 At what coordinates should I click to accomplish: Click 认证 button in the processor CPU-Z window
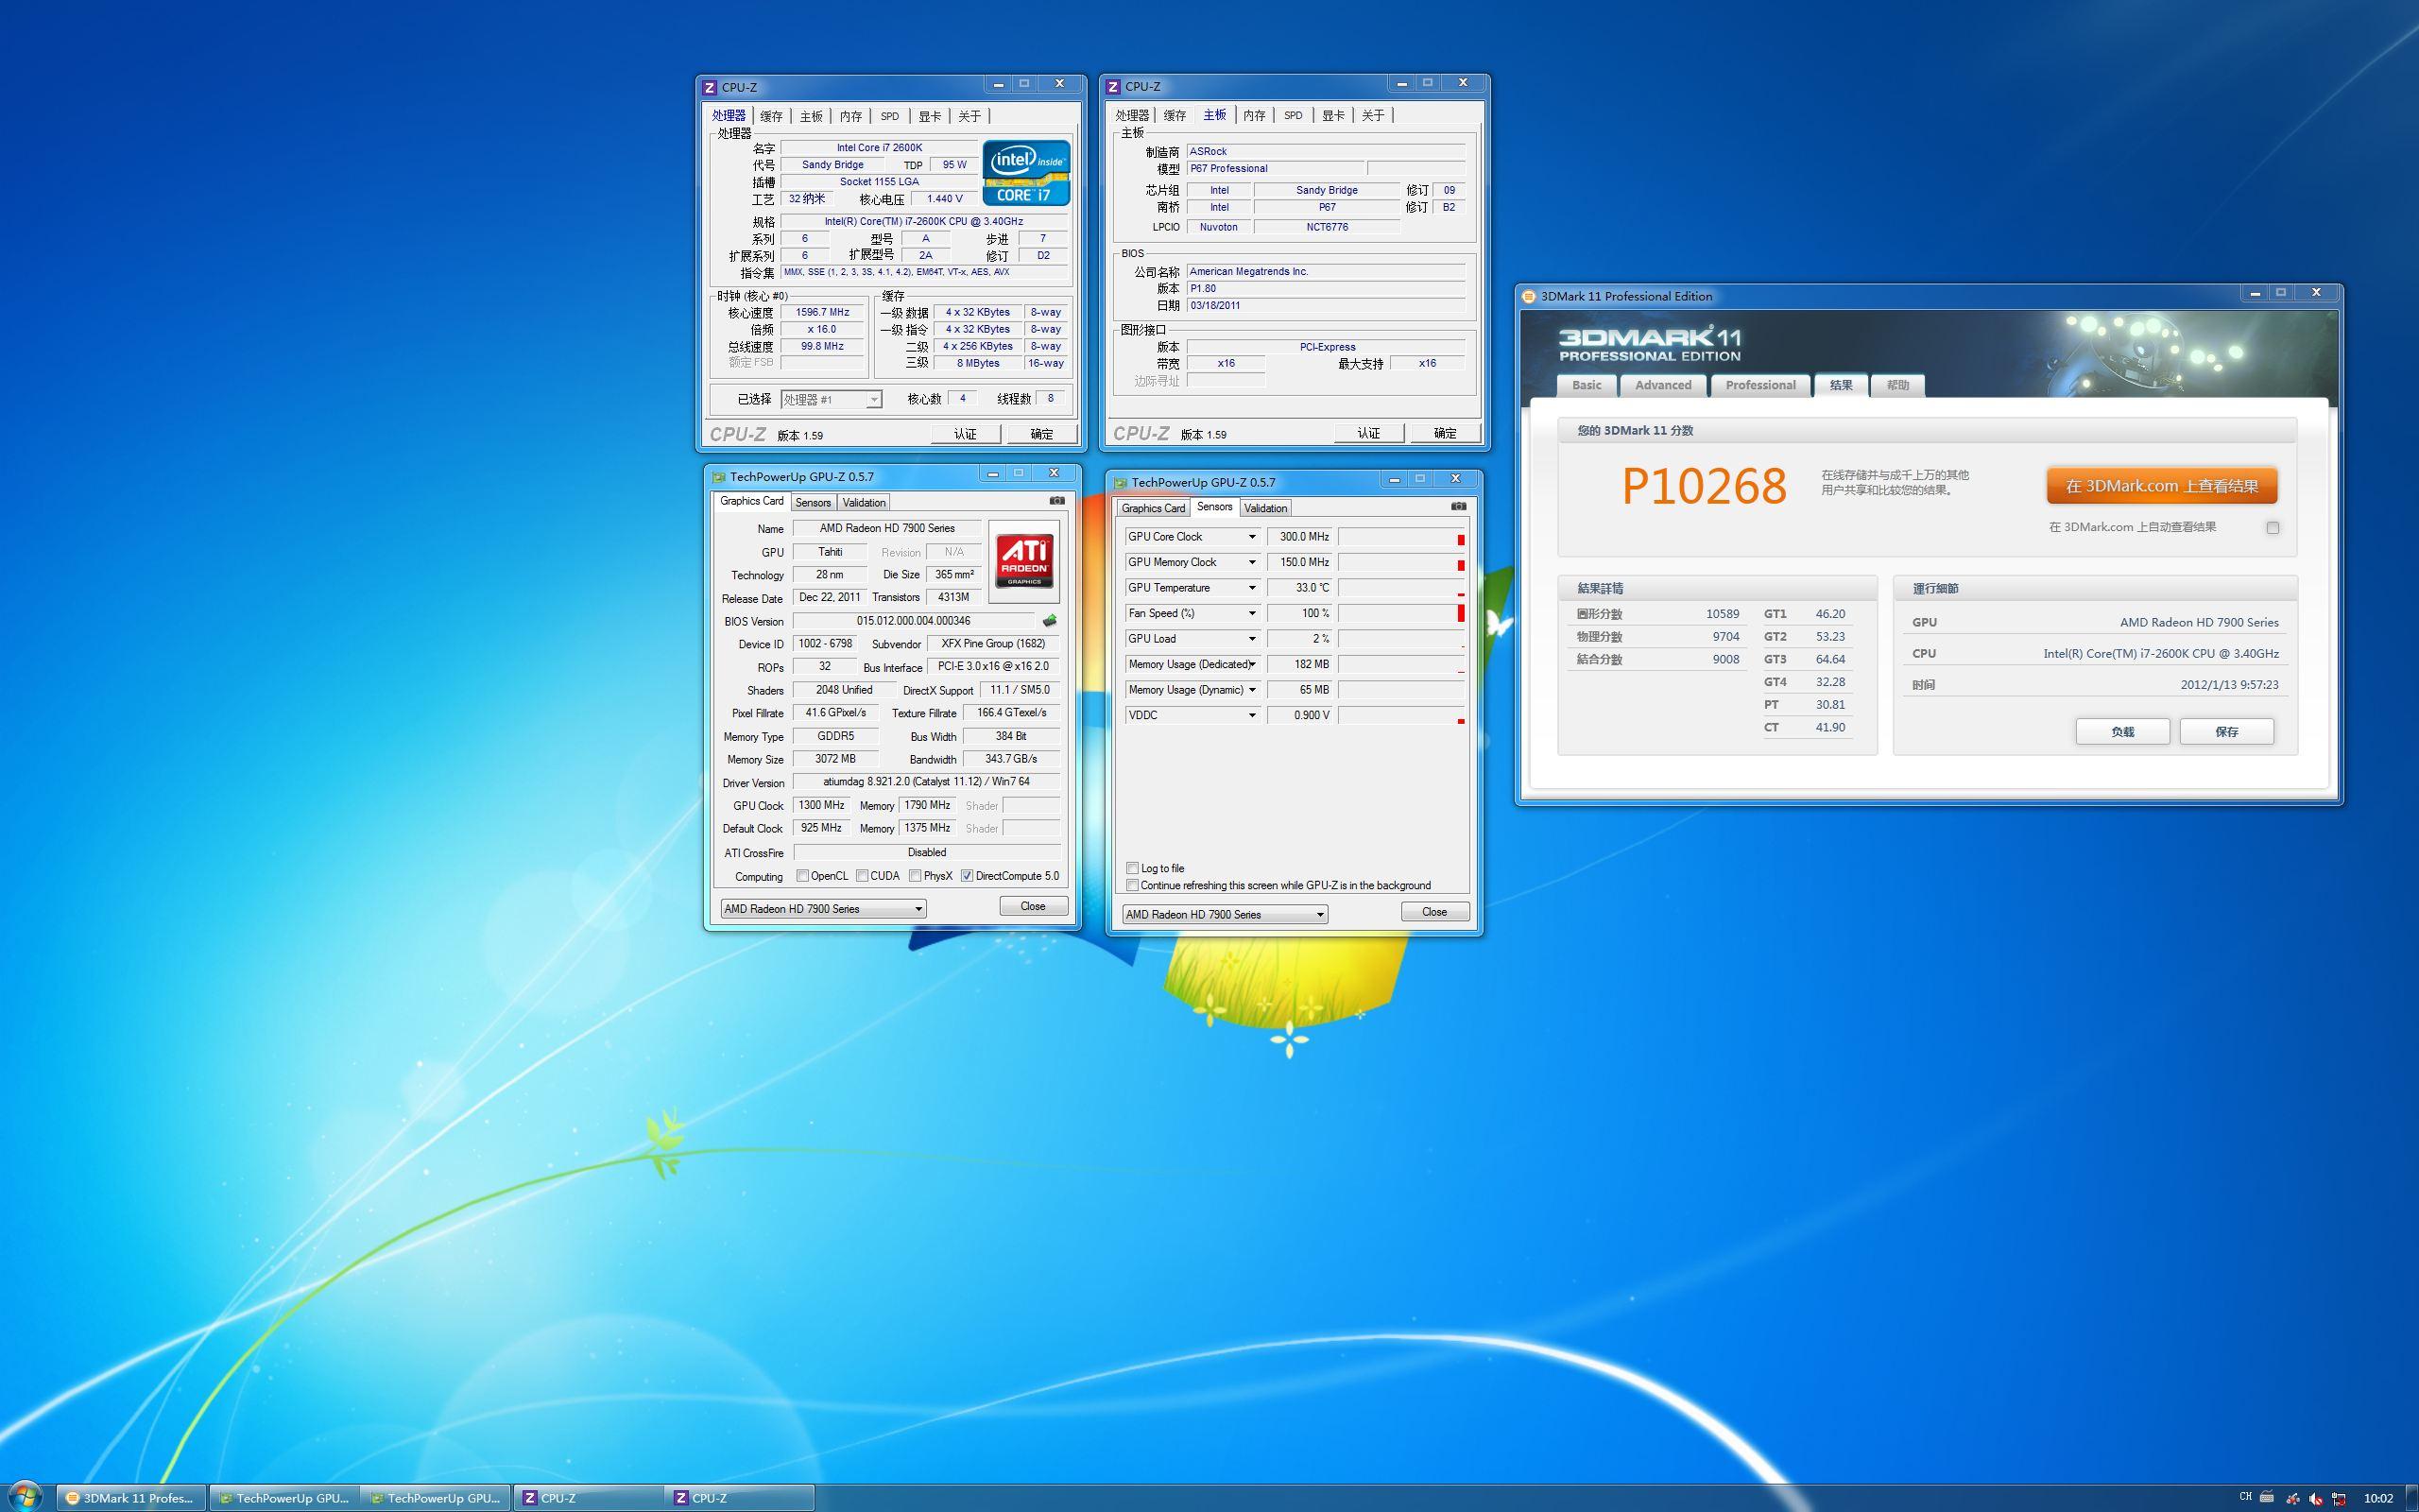966,434
